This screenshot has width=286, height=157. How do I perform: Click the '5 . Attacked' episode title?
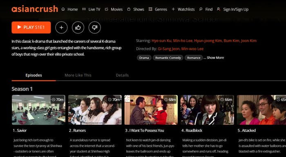tap(247, 130)
